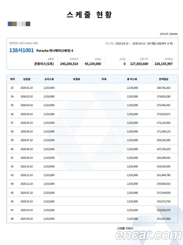Select row 33 dated 2028.01.10
The width and height of the screenshot is (183, 245).
click(27, 88)
